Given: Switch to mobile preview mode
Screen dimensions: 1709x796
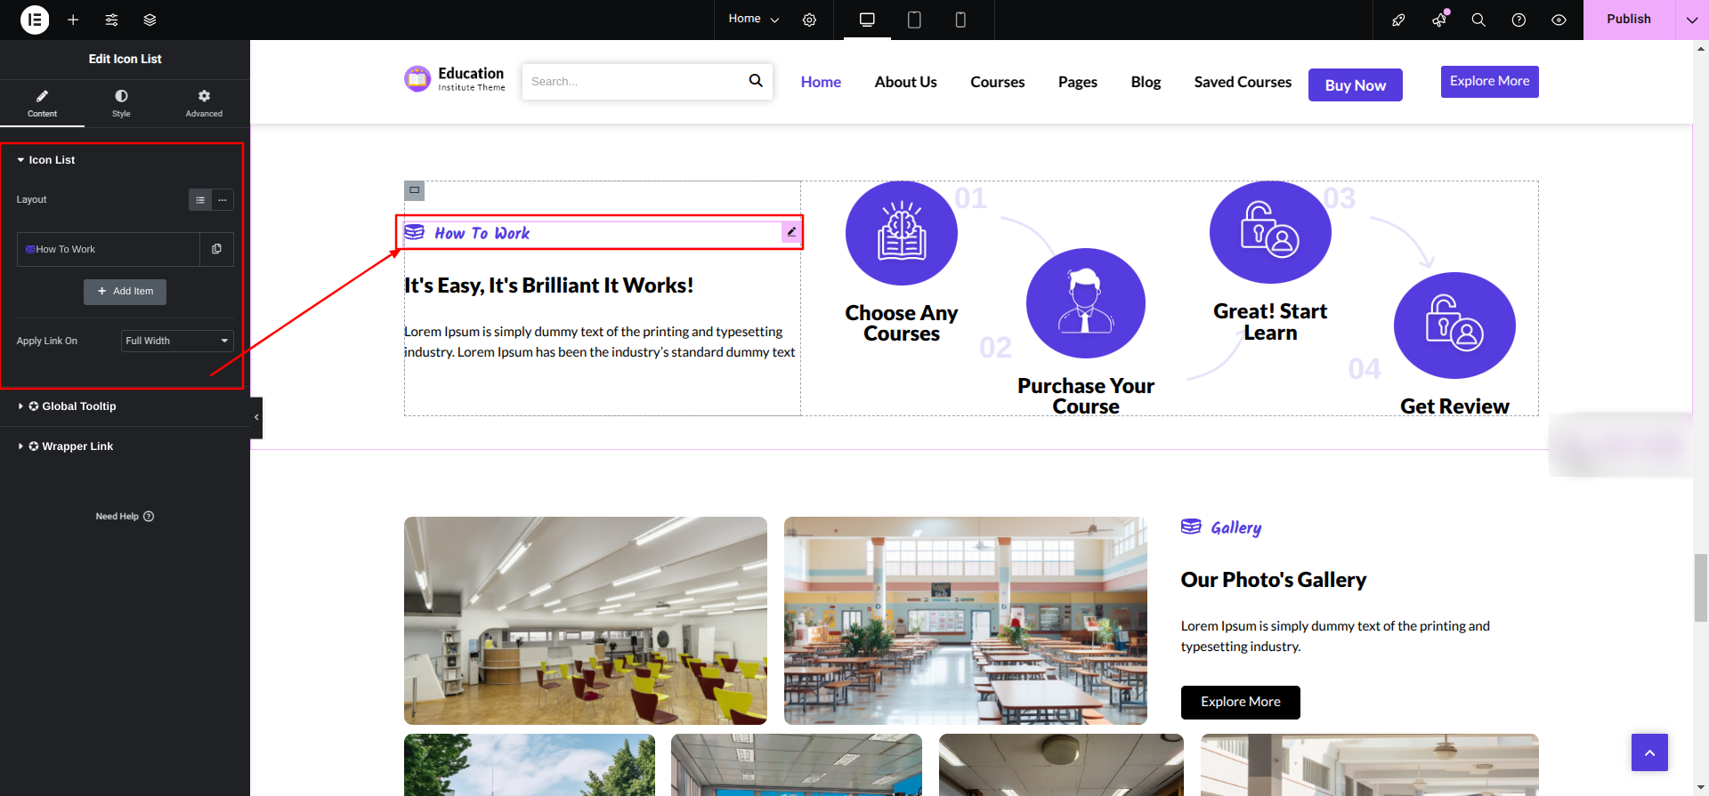Looking at the screenshot, I should [960, 20].
